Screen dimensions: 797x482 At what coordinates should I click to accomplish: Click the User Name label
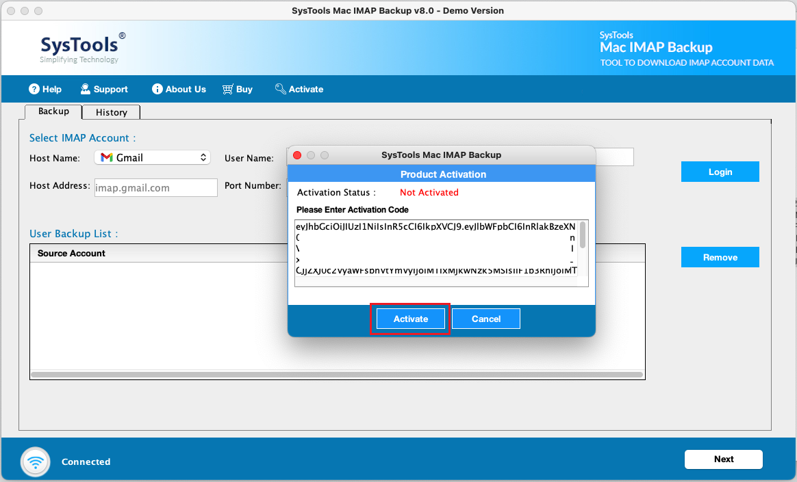click(249, 159)
